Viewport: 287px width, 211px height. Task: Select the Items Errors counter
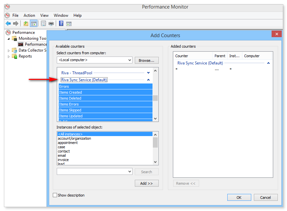(105, 104)
